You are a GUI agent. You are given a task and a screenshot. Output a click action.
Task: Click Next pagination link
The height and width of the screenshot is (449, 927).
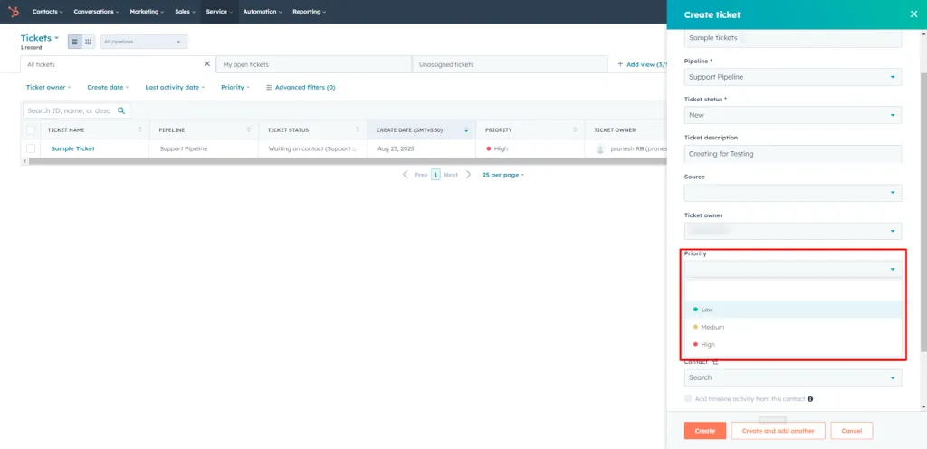point(451,175)
